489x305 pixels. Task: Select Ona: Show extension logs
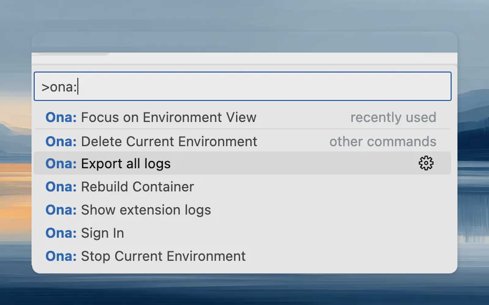tap(145, 210)
